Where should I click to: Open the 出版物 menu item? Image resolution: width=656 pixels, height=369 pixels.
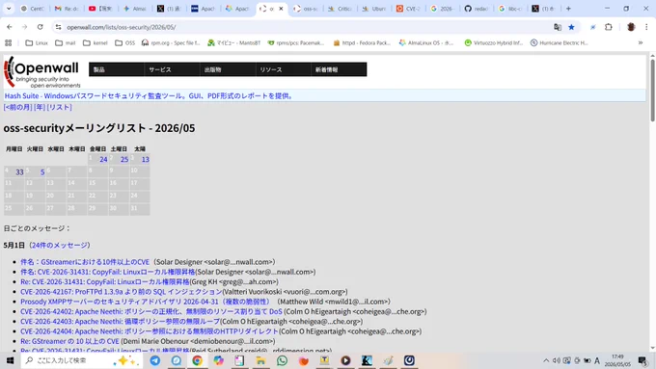228,69
